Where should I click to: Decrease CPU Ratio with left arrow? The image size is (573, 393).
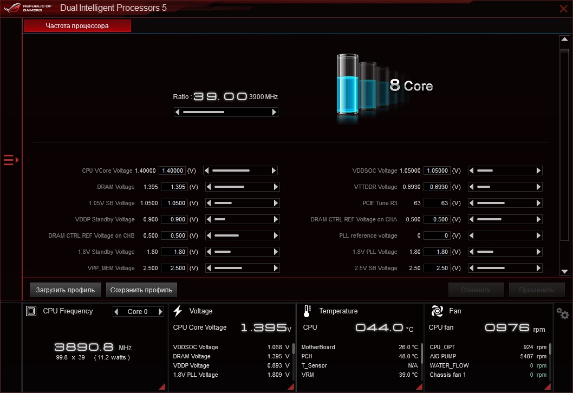[x=178, y=112]
